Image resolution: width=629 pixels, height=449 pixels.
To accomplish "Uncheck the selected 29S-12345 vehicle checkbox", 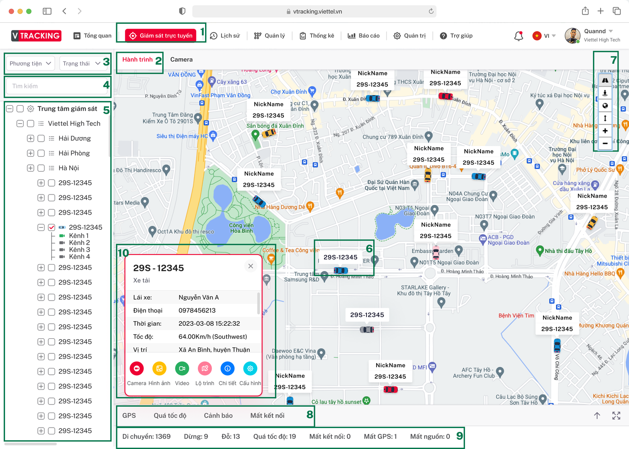I will [x=51, y=227].
